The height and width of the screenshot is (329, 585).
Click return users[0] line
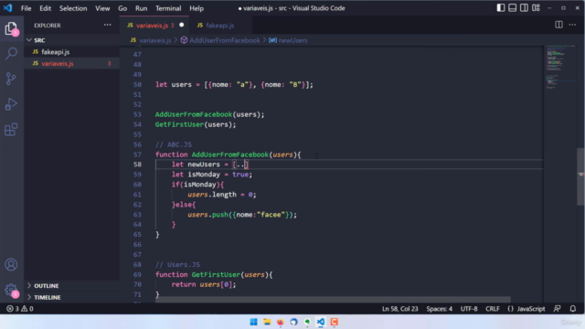204,284
